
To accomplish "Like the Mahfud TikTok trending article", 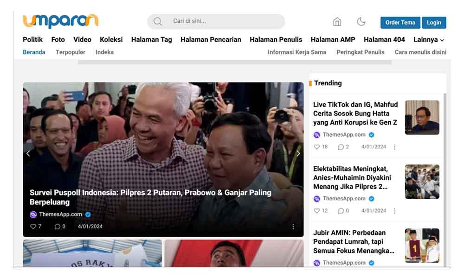I will point(317,147).
